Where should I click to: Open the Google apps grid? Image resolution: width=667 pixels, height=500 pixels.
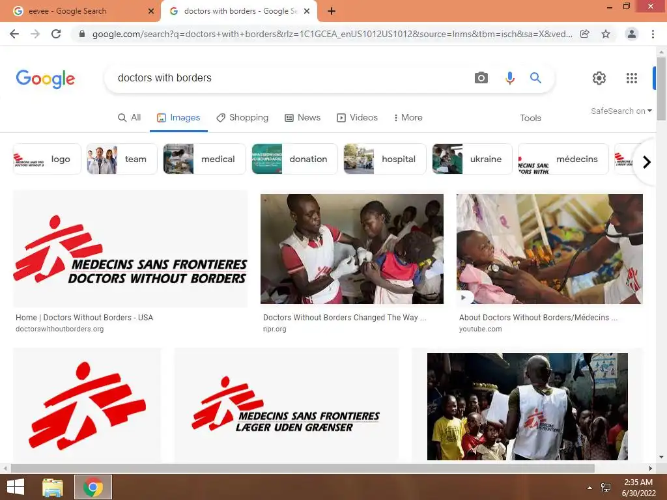coord(632,78)
